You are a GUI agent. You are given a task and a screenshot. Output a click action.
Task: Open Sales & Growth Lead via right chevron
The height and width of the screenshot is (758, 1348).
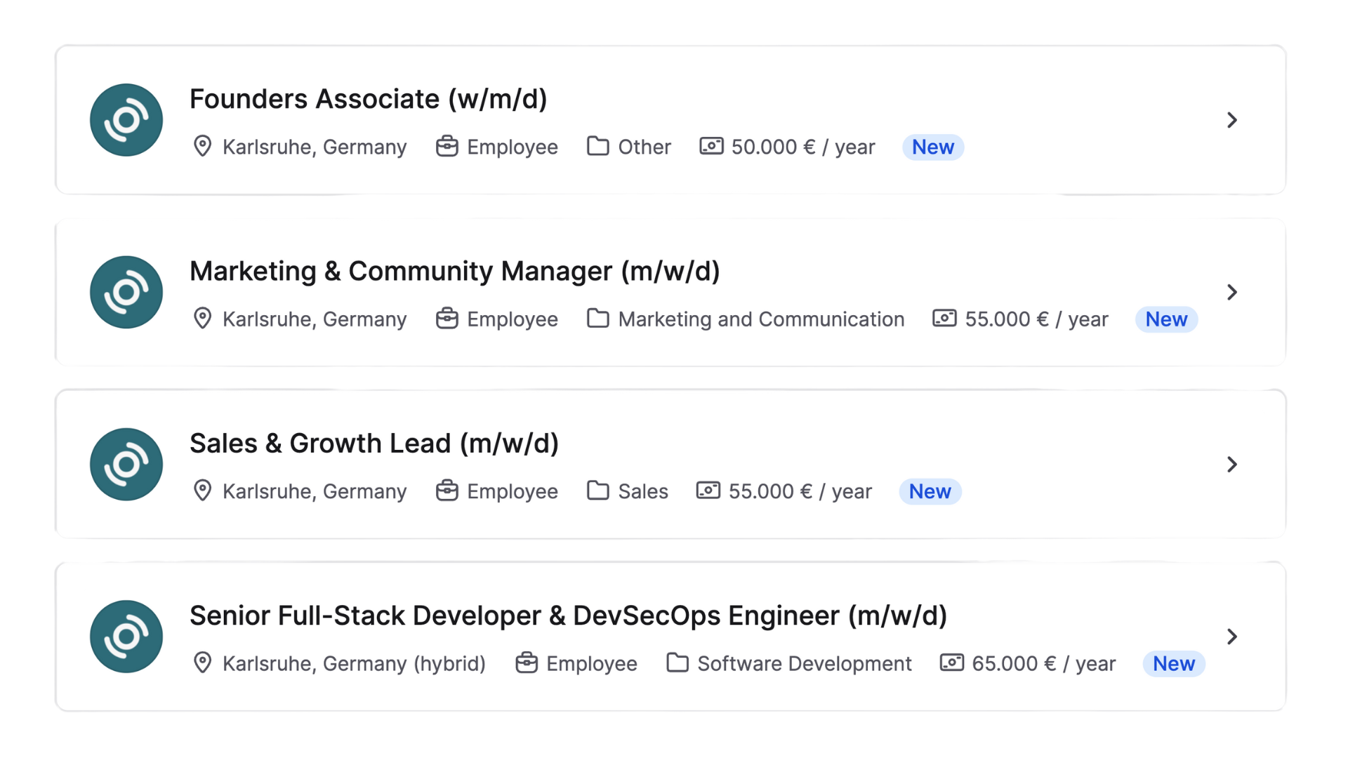tap(1231, 464)
